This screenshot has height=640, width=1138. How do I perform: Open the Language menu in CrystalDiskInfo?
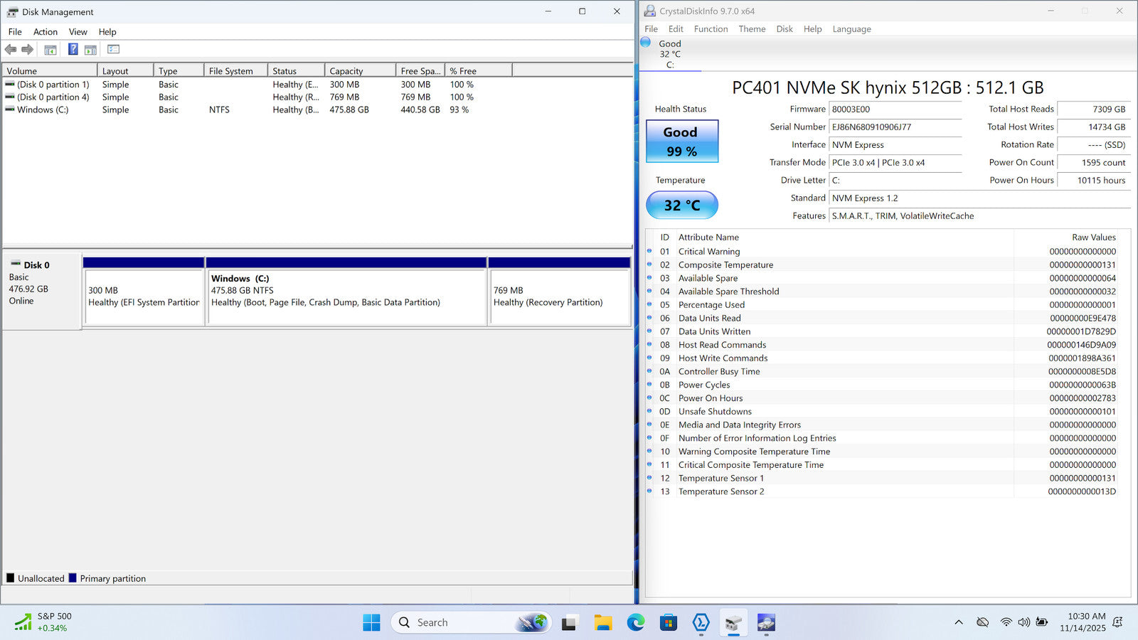point(851,29)
